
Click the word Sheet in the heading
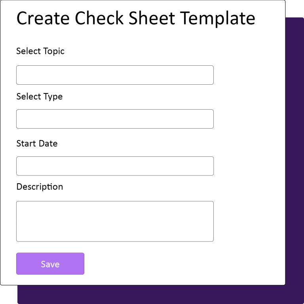click(x=152, y=18)
